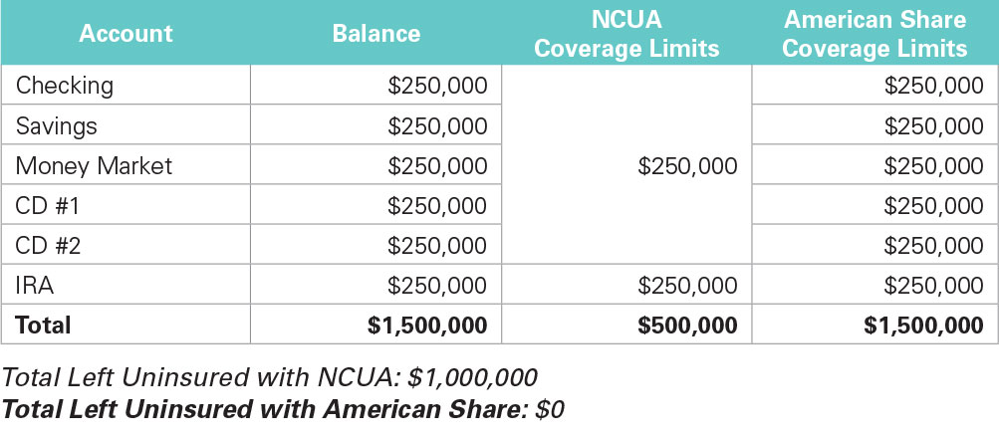Click the bold Total row label
This screenshot has width=999, height=439.
click(x=43, y=325)
